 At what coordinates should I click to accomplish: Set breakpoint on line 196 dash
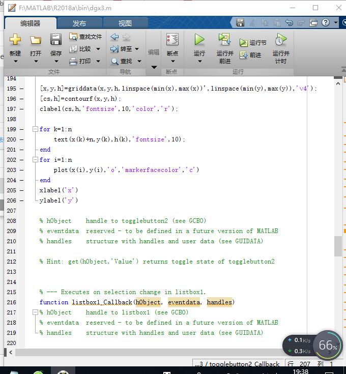[22, 99]
